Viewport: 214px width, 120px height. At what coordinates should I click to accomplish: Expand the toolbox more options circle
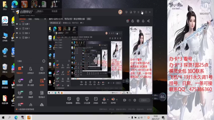44,61
